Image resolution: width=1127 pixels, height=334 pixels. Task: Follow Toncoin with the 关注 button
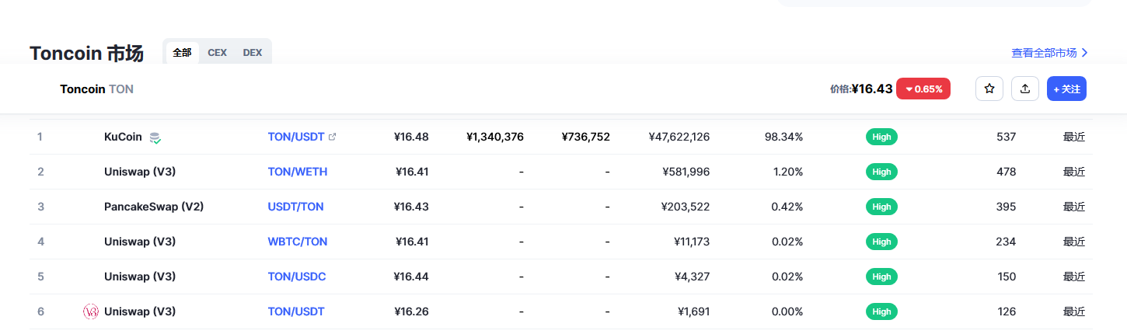pyautogui.click(x=1066, y=89)
